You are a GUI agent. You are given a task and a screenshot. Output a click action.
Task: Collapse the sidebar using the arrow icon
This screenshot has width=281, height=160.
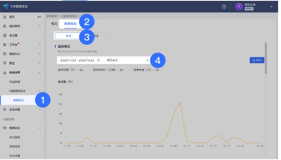point(39,17)
